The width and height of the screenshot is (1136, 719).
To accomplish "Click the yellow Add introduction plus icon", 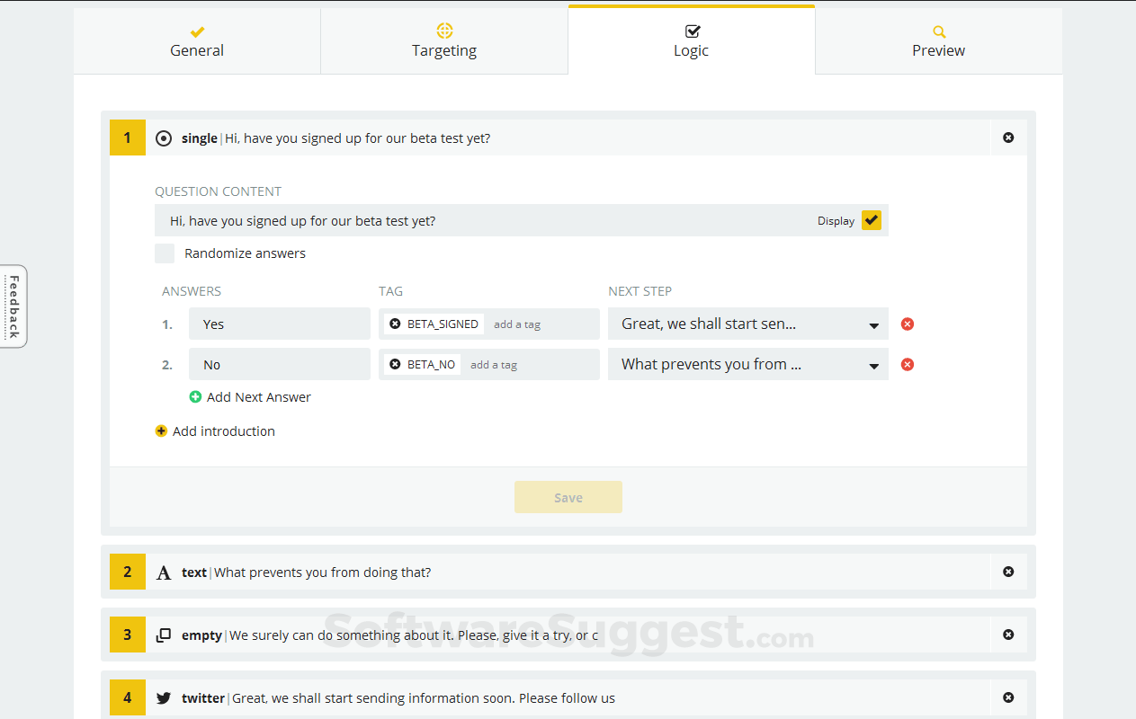I will coord(161,431).
